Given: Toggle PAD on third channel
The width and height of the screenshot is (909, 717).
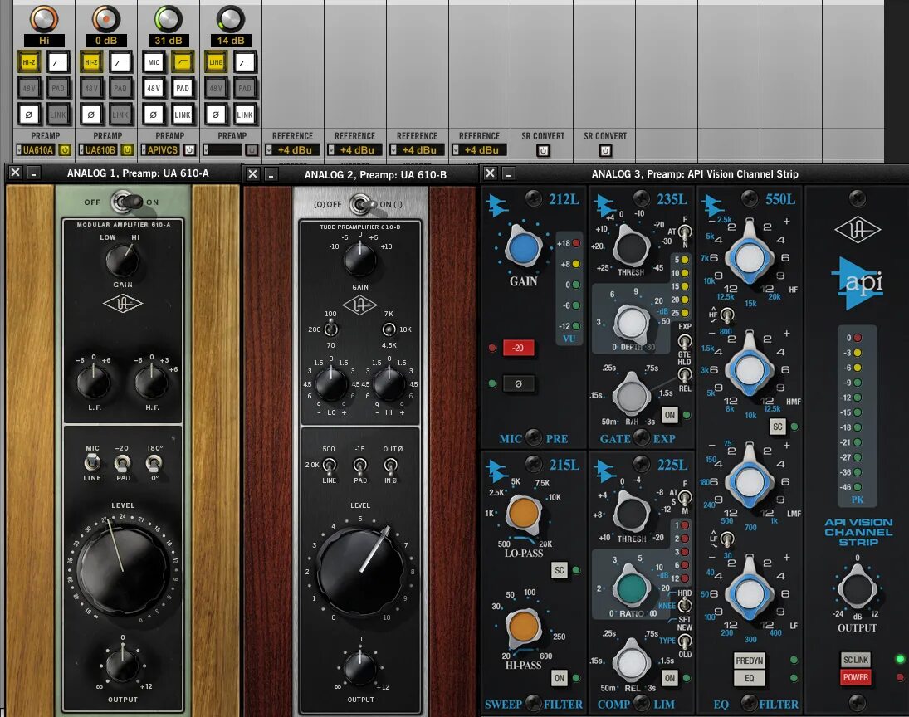Looking at the screenshot, I should [x=183, y=88].
